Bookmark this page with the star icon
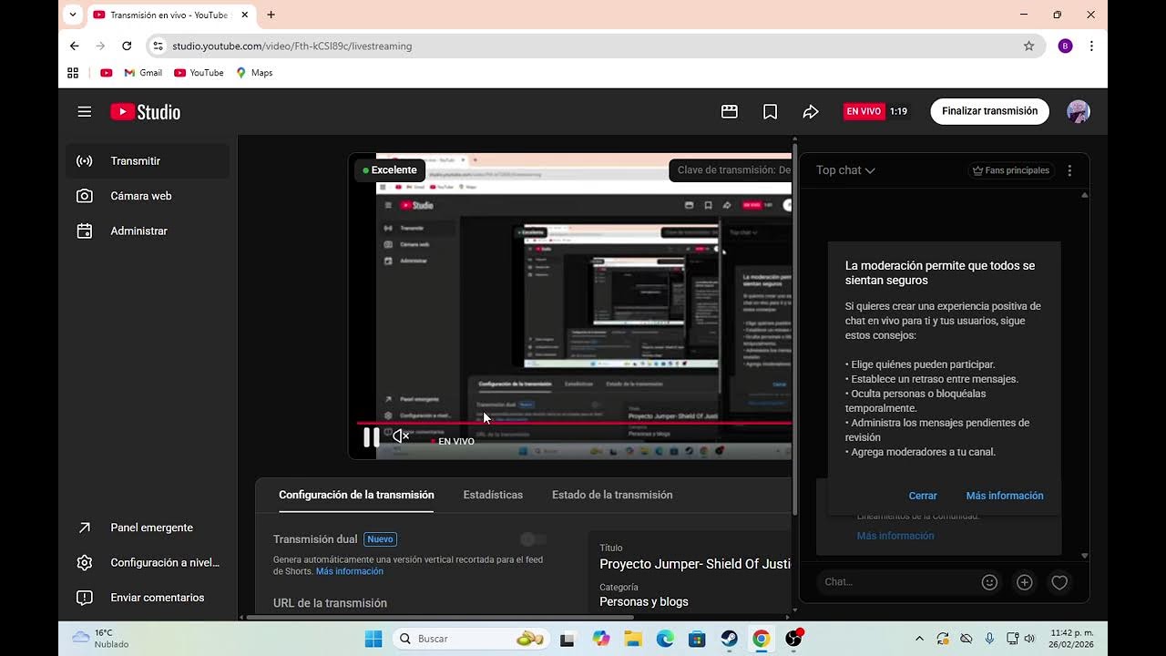1166x656 pixels. [x=1028, y=46]
